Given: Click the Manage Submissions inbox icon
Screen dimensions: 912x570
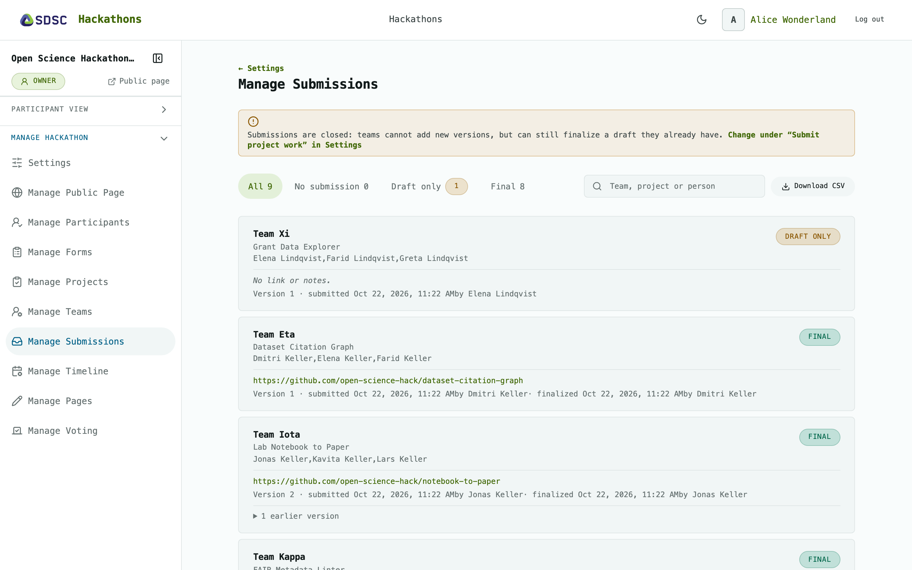Looking at the screenshot, I should tap(17, 342).
